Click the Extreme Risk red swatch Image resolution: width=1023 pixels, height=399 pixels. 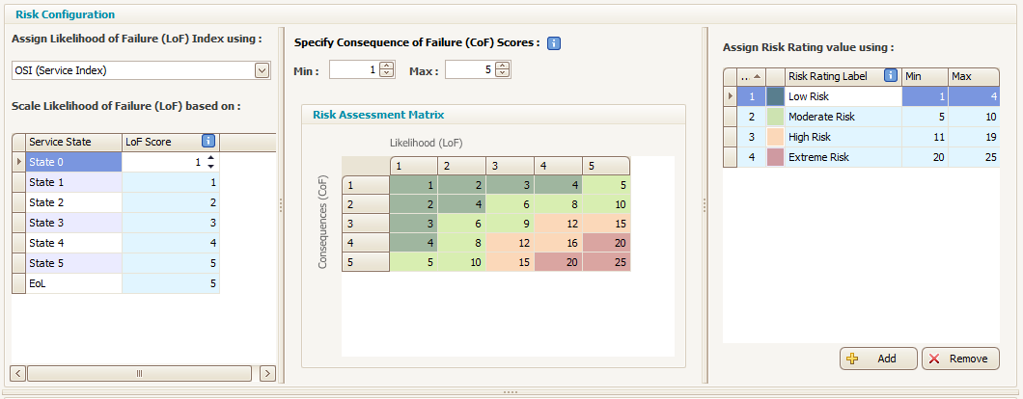click(775, 157)
